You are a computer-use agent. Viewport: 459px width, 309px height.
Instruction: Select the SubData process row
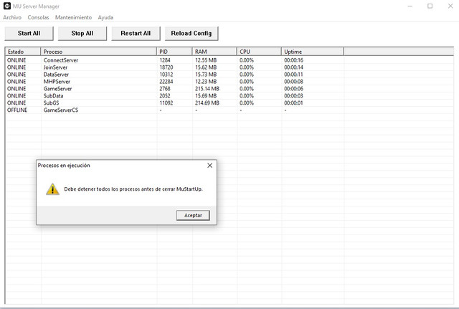coord(229,96)
